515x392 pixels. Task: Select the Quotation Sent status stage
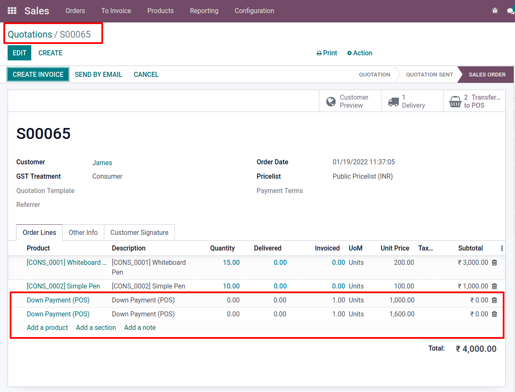click(x=429, y=74)
